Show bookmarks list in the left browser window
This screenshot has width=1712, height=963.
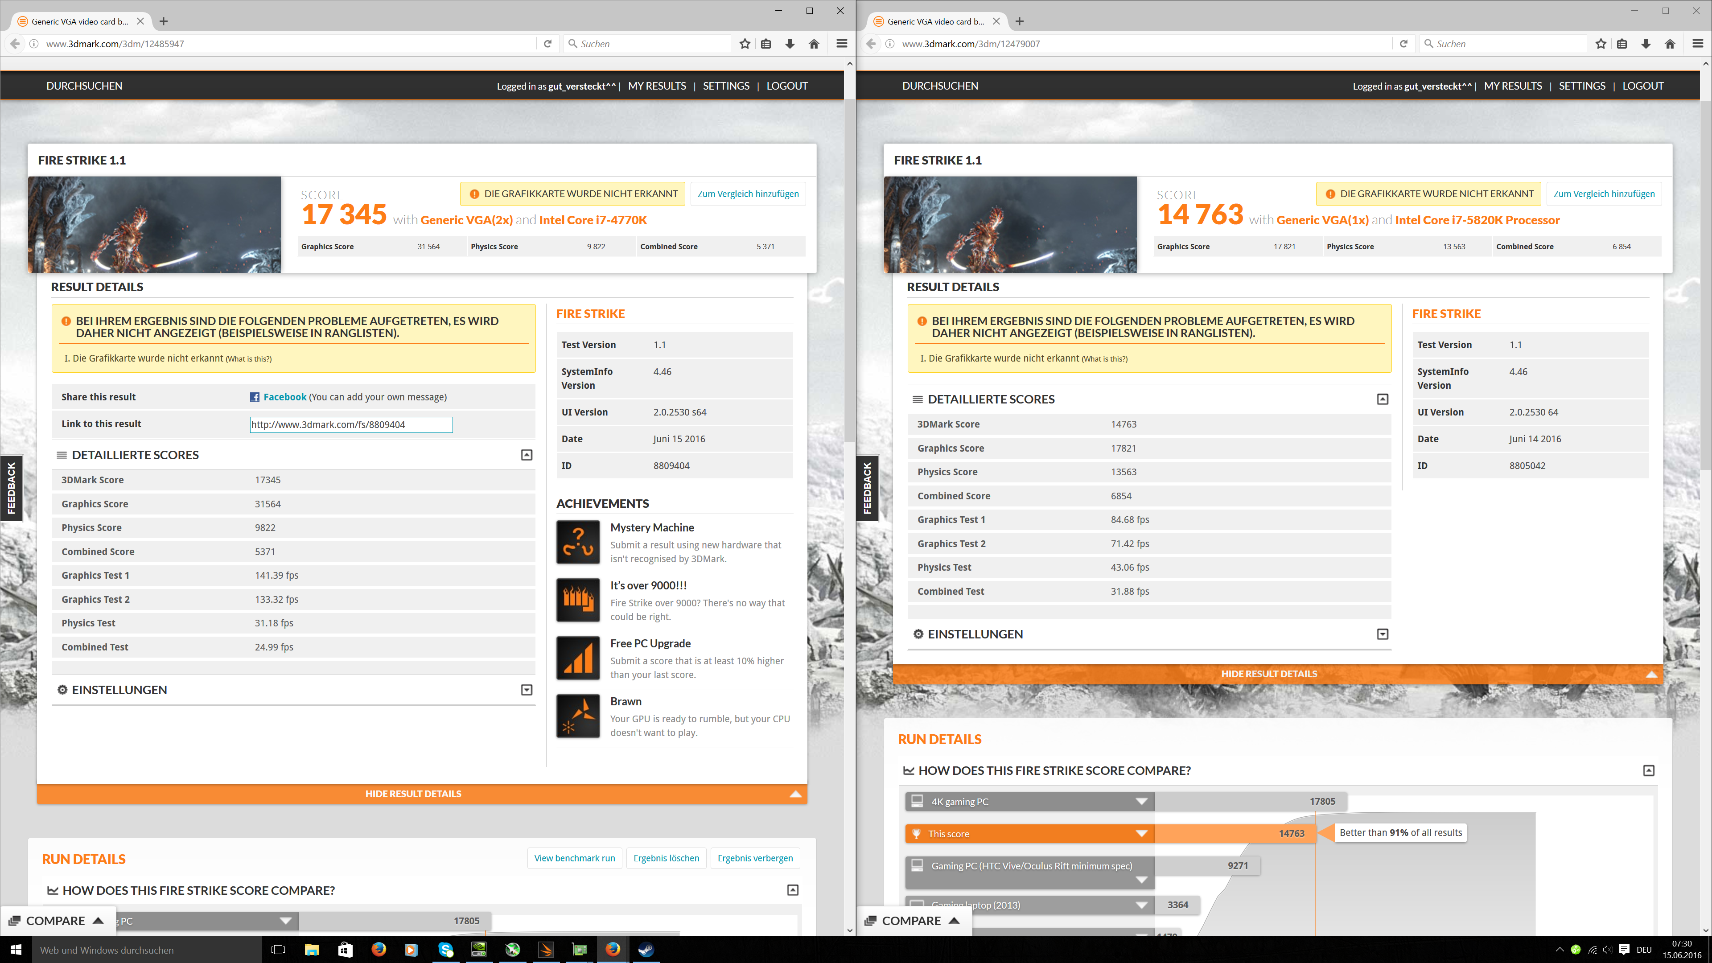tap(766, 44)
